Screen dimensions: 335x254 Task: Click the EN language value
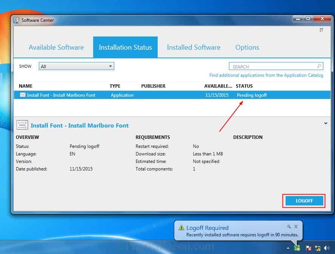[72, 154]
